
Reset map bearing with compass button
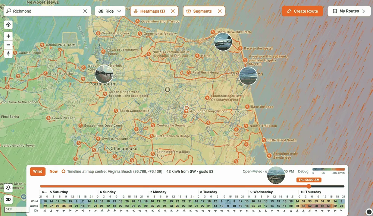(x=8, y=54)
